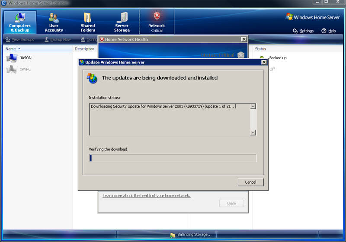Click the Status Critical shield icon
This screenshot has height=242, width=346.
(x=241, y=55)
